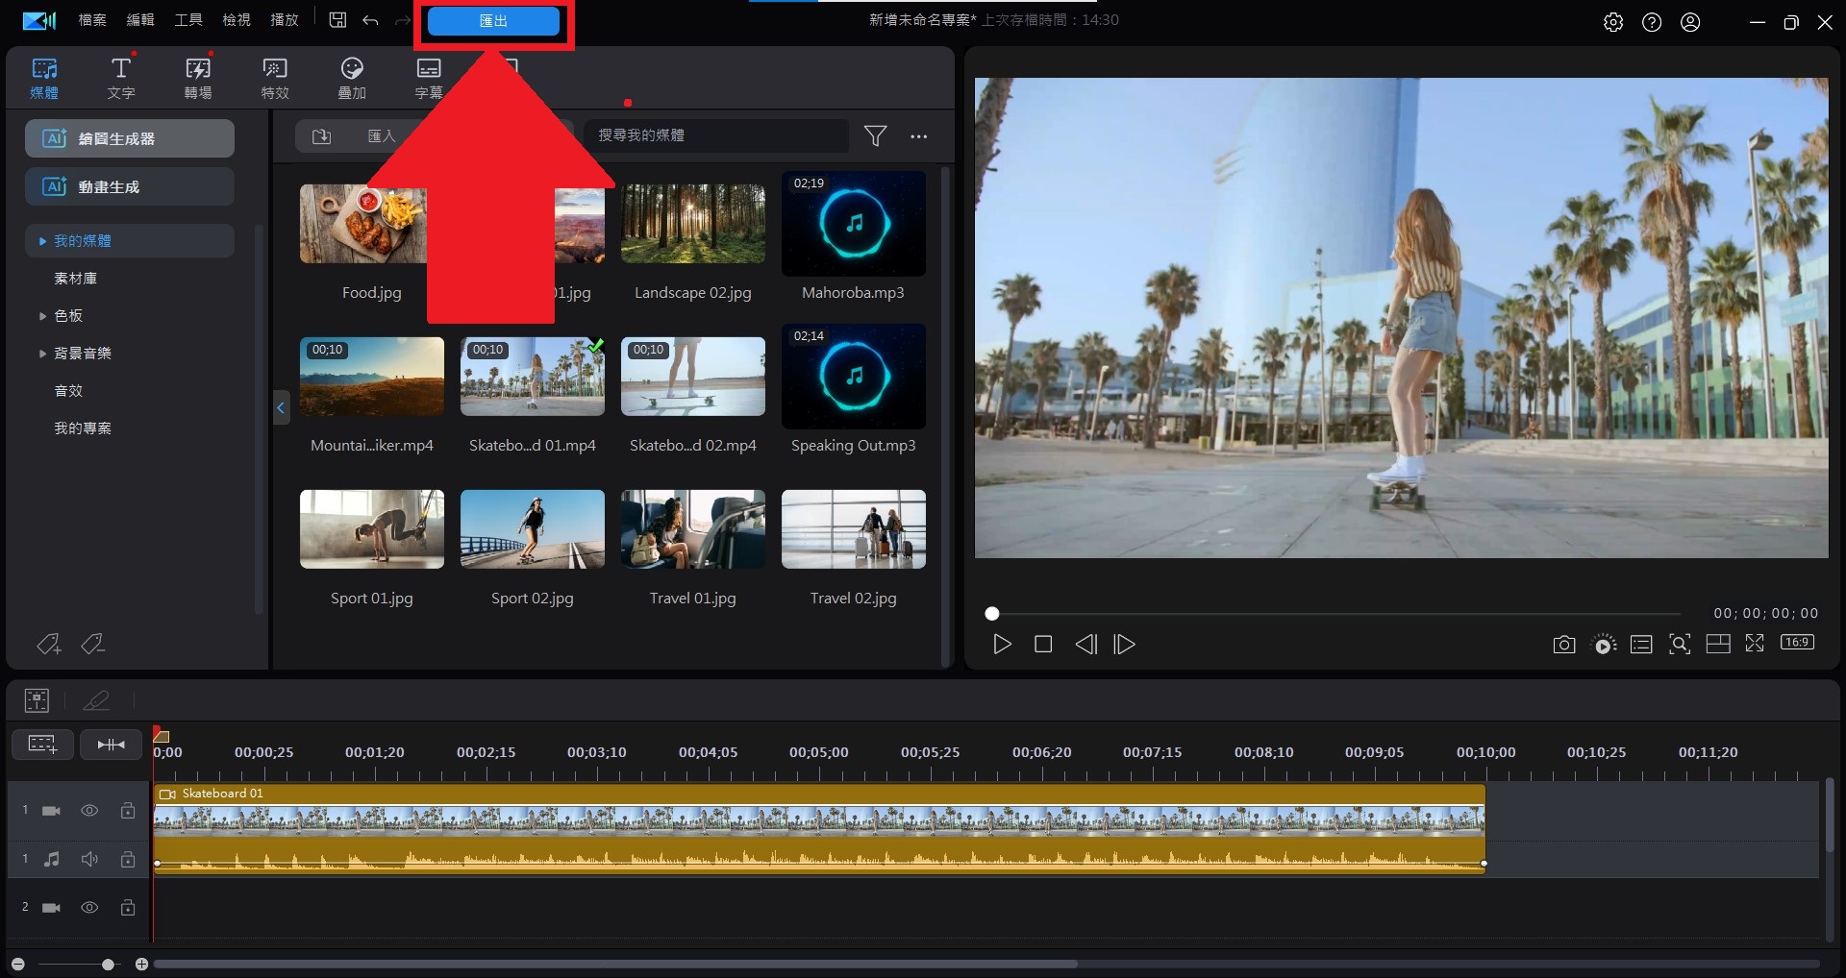Toggle visibility eye of video track 1
The height and width of the screenshot is (978, 1846).
(x=89, y=811)
